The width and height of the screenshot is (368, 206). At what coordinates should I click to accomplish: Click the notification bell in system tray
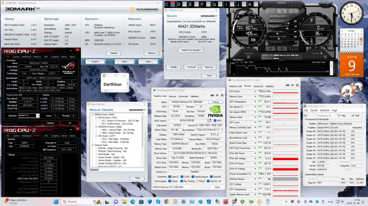pyautogui.click(x=363, y=201)
